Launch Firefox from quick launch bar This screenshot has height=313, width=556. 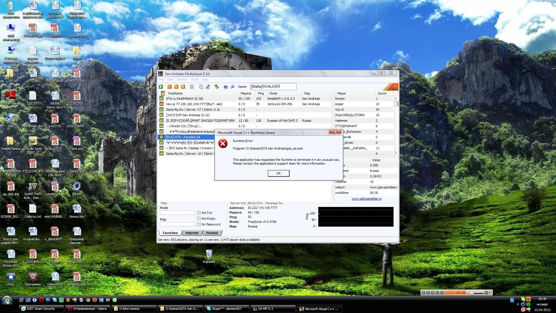[95, 300]
